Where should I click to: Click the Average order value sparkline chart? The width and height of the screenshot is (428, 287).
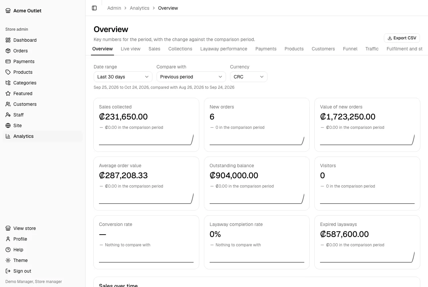[146, 198]
